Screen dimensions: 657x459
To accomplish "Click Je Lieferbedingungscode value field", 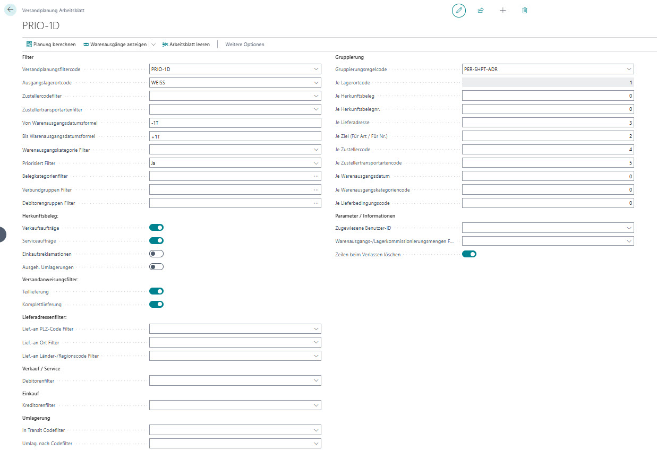I will pos(548,203).
